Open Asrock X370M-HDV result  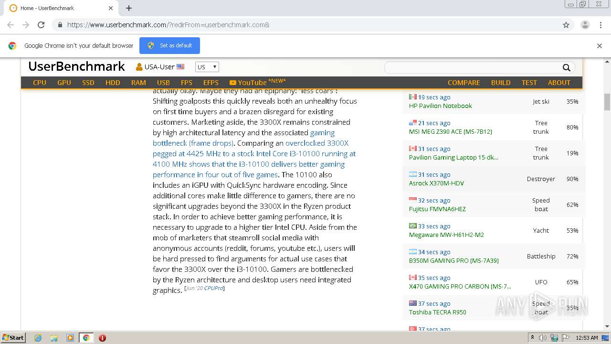pos(436,183)
